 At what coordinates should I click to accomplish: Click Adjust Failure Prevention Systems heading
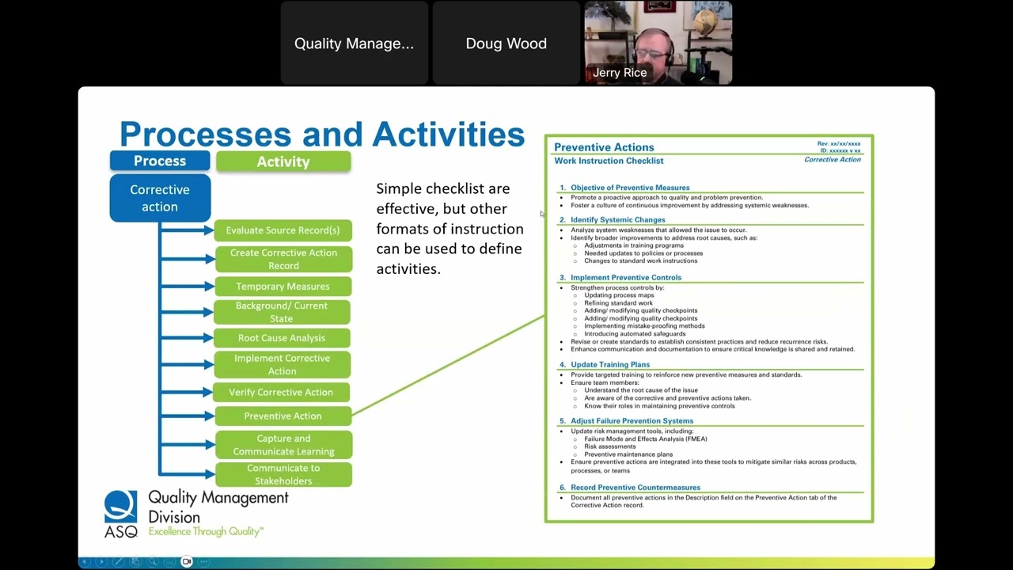[x=632, y=420]
